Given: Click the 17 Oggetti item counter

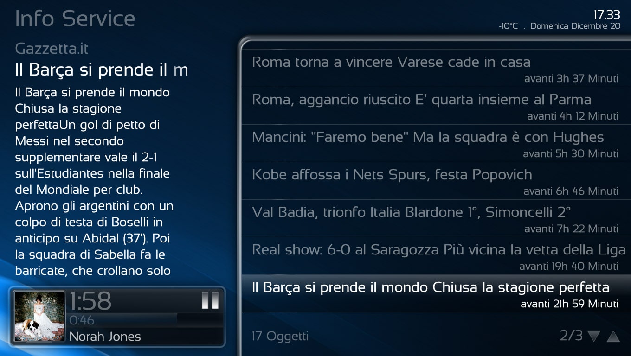Looking at the screenshot, I should coord(280,336).
